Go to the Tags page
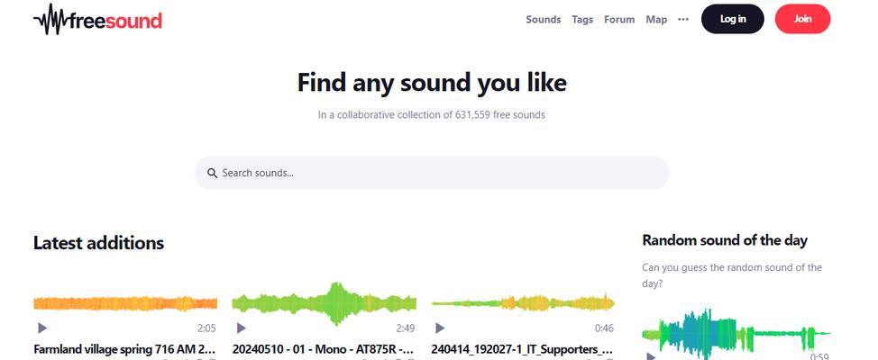The height and width of the screenshot is (360, 878). [582, 19]
